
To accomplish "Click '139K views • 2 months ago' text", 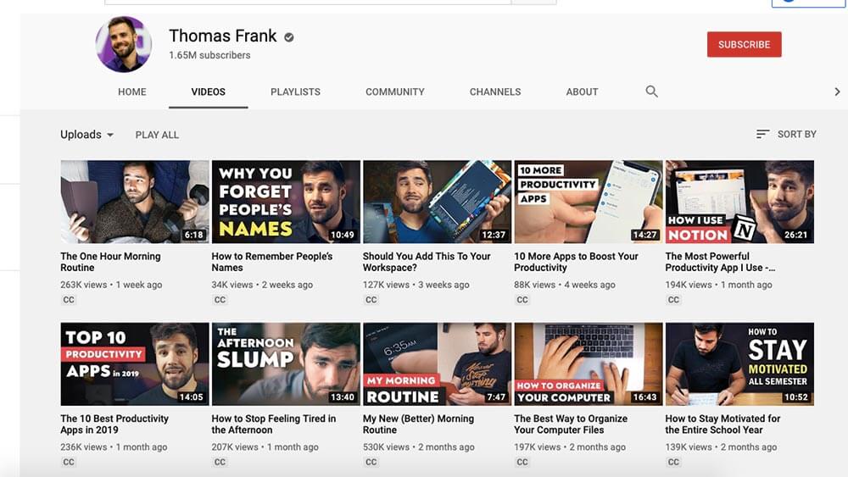I will click(721, 447).
